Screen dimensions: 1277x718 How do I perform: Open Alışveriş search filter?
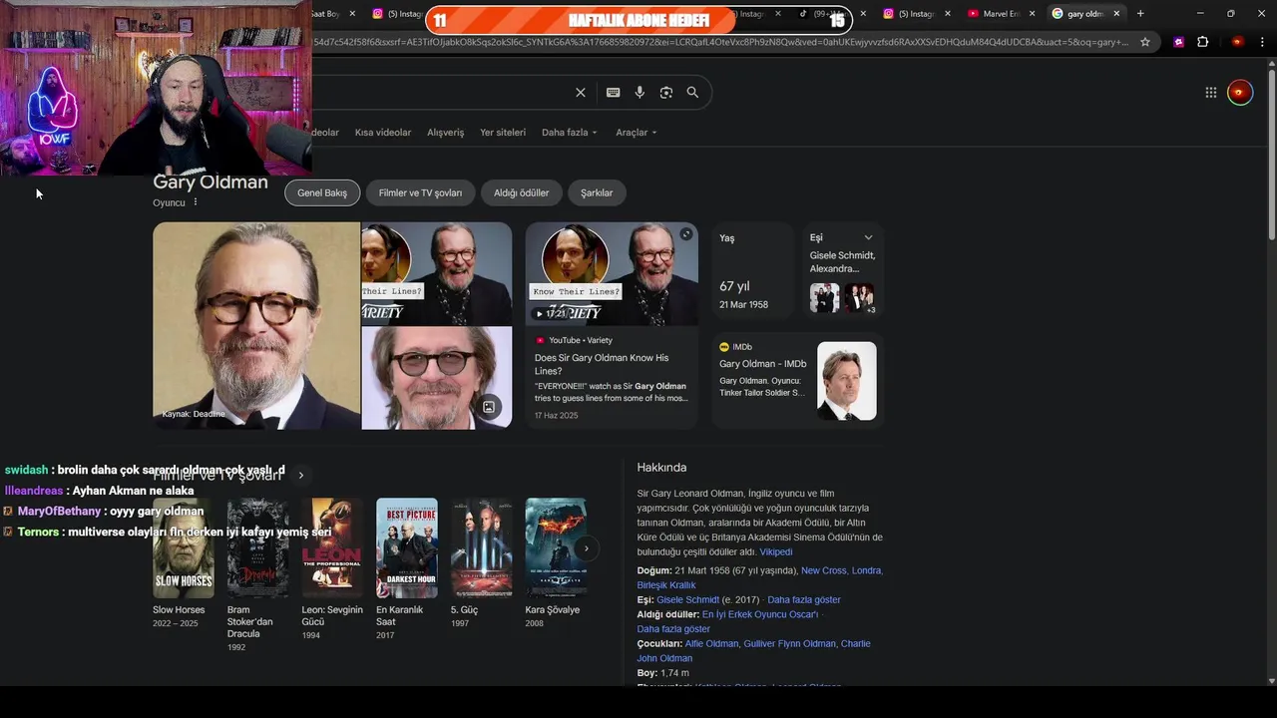coord(446,133)
